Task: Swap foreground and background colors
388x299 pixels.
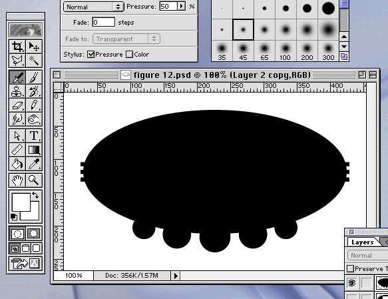Action: (x=36, y=195)
